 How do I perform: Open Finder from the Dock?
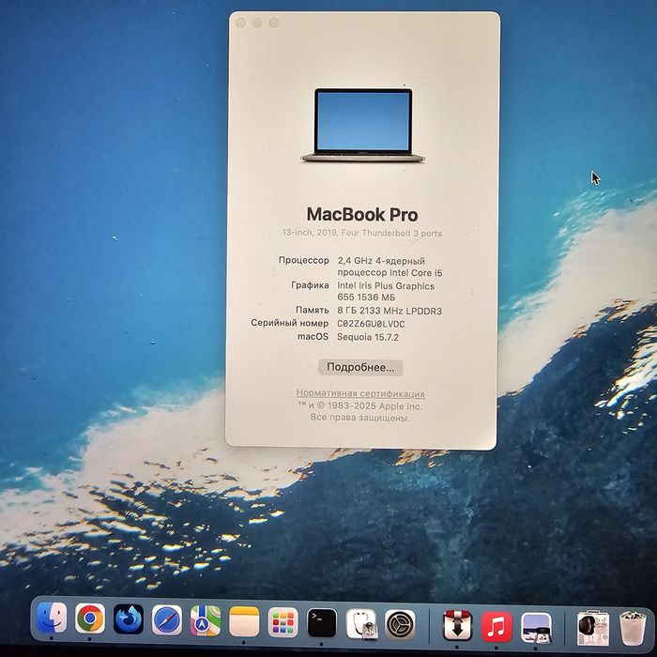click(x=52, y=618)
